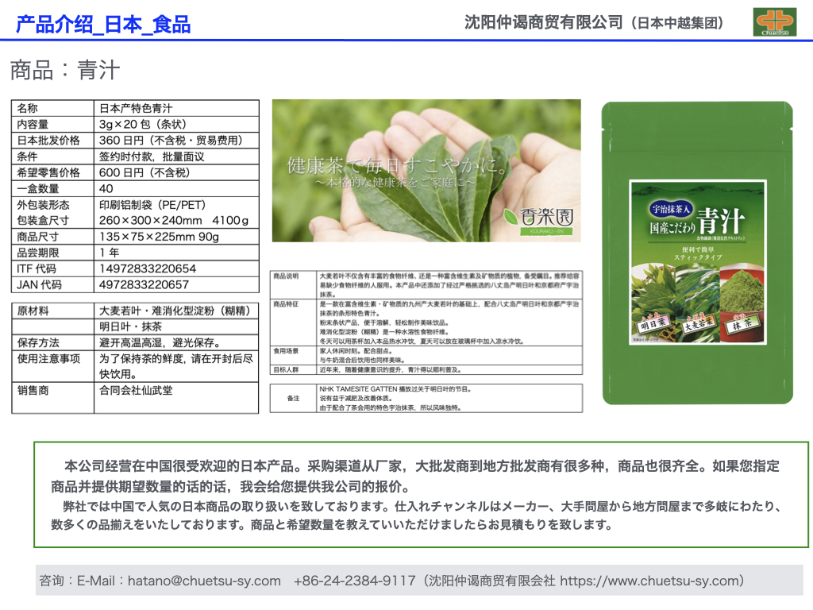Click the 产品介绍_日本_食品 page title
The image size is (813, 610).
pos(103,24)
